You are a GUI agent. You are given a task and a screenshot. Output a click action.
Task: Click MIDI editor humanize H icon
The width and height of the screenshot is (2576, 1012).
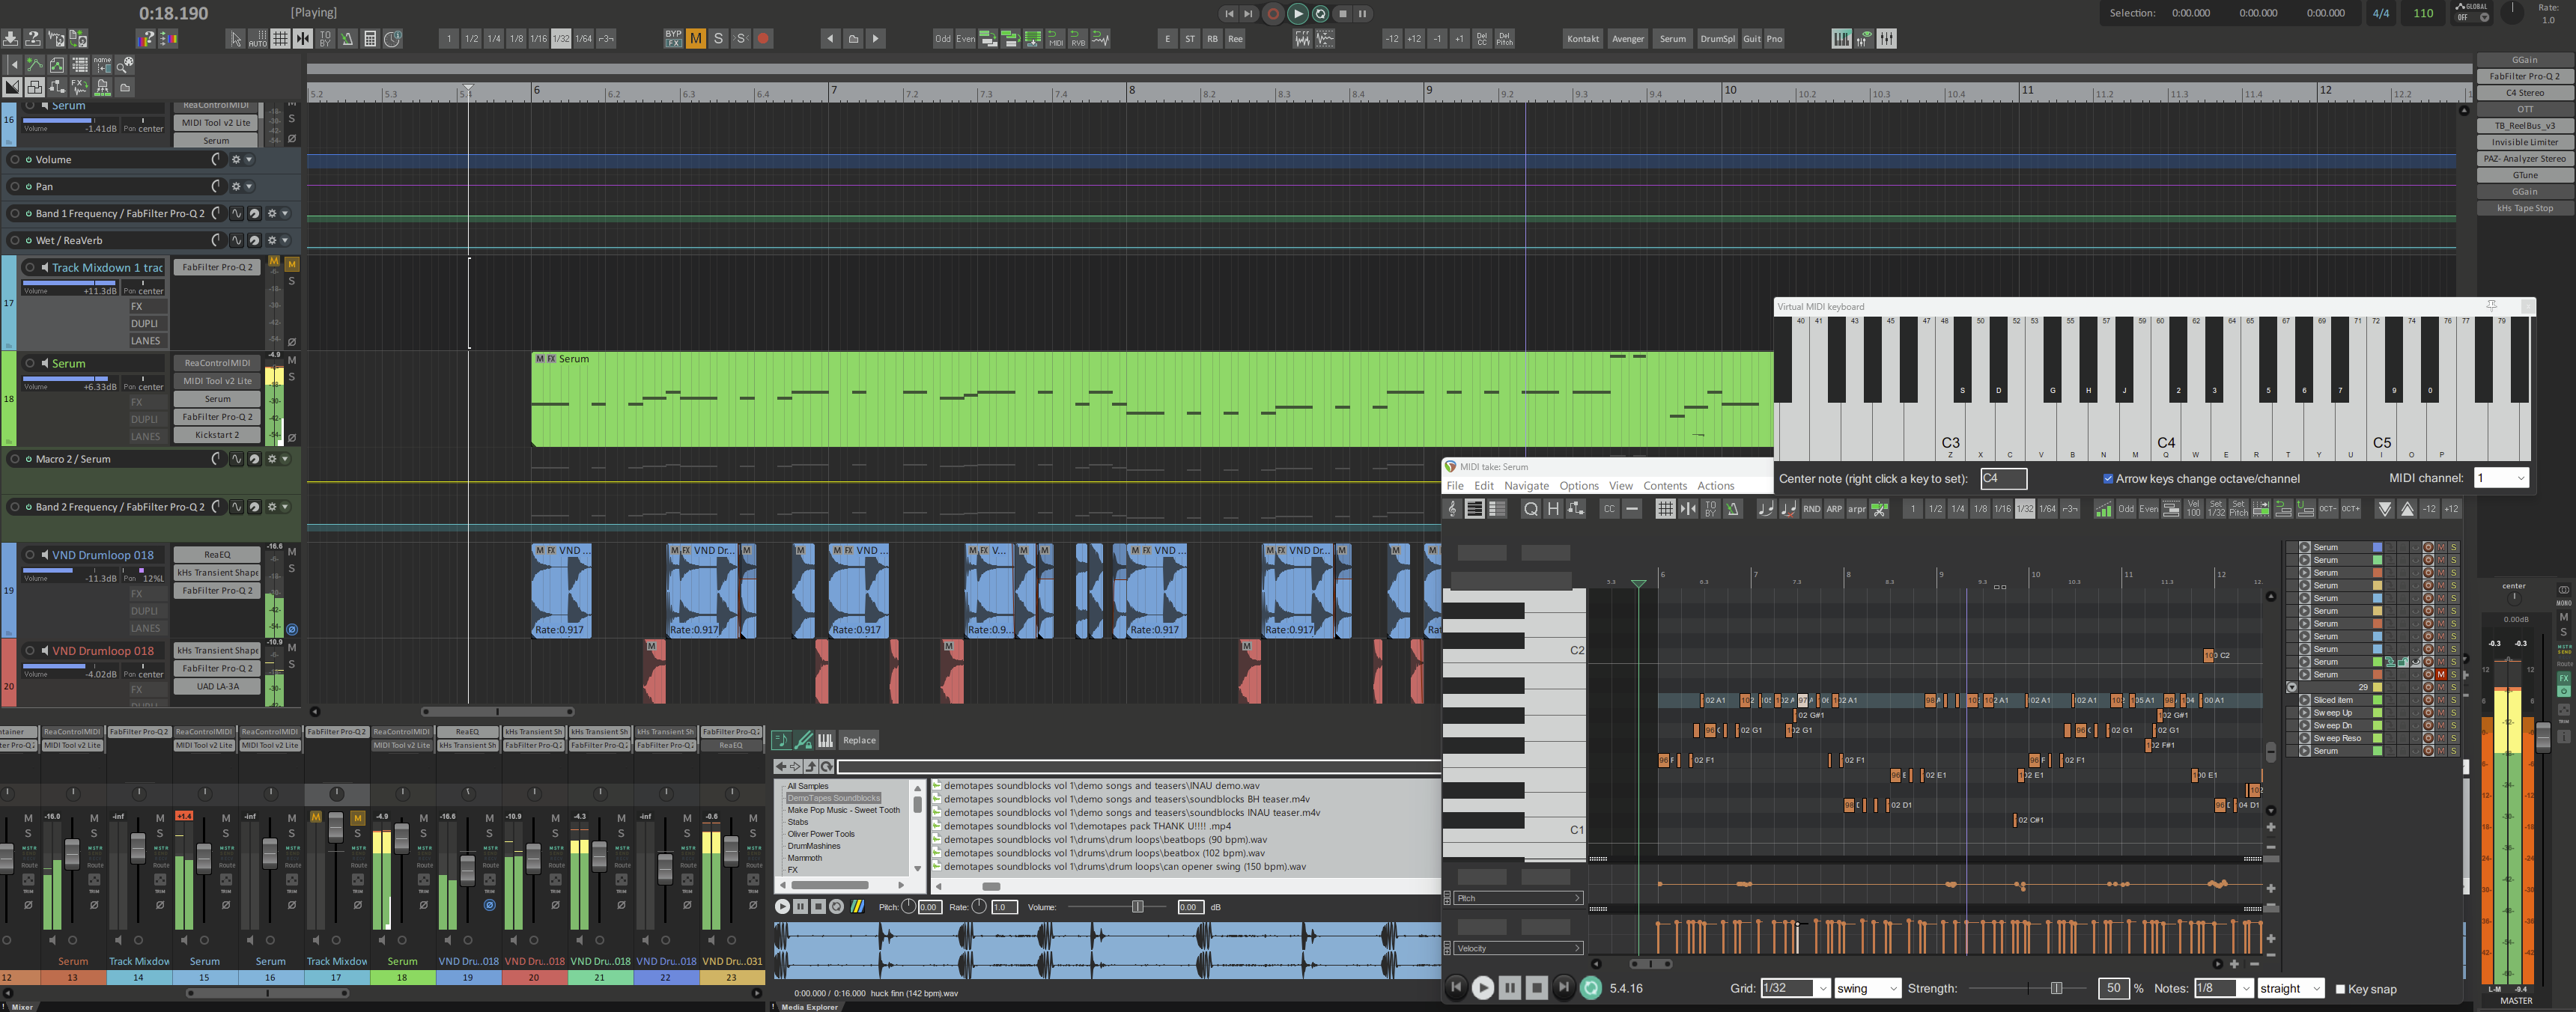coord(1553,509)
